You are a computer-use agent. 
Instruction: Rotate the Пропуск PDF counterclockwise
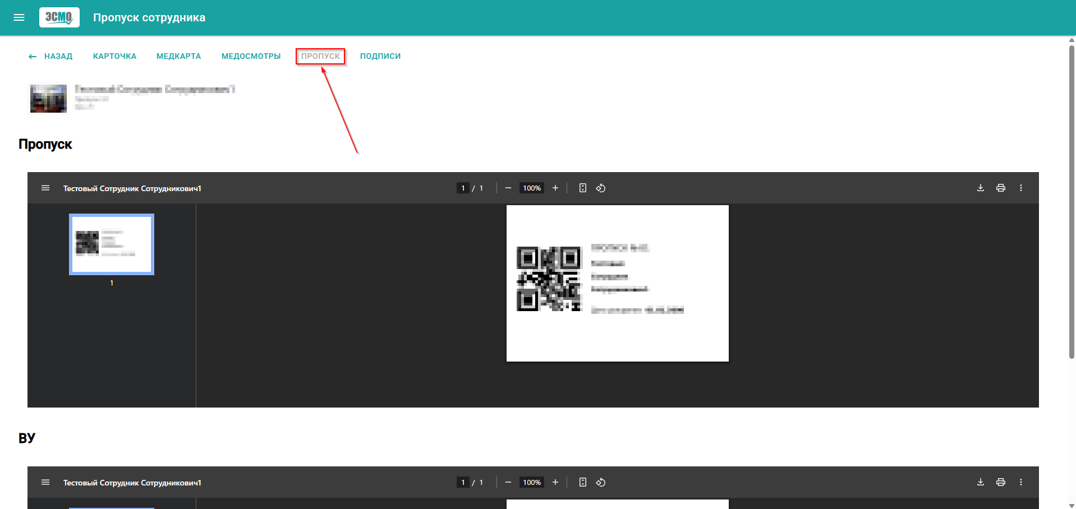601,188
